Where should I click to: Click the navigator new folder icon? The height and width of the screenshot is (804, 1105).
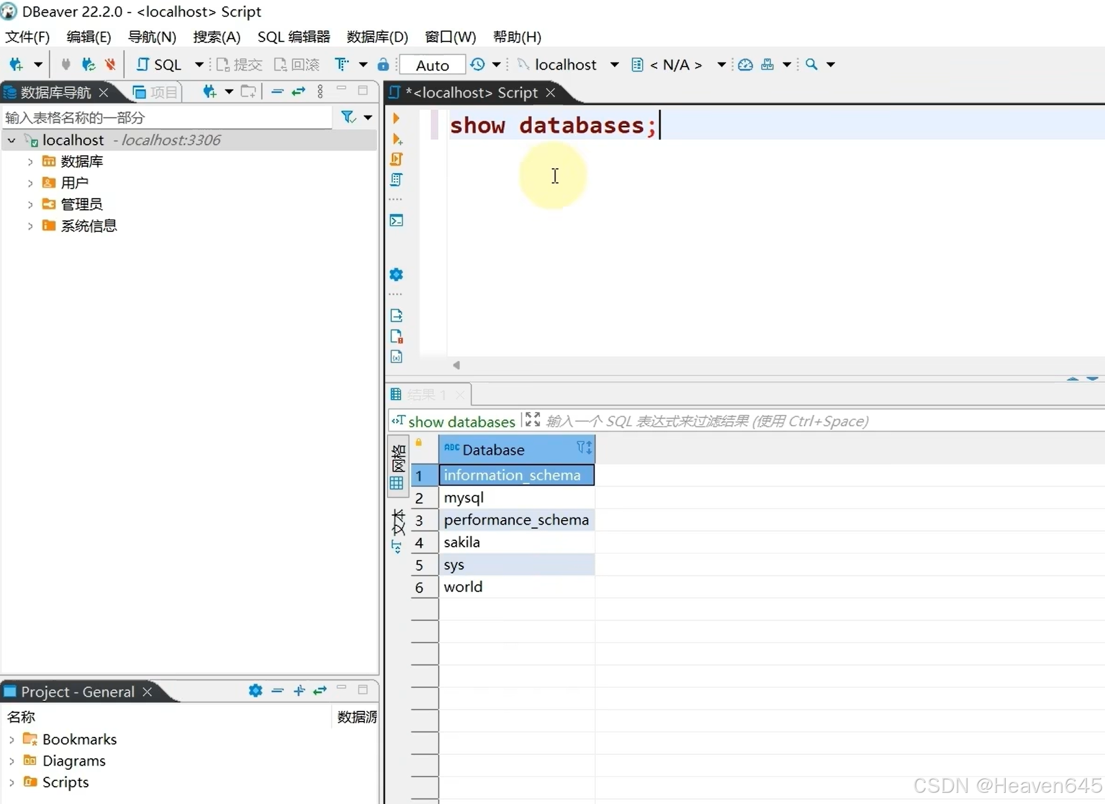[x=249, y=92]
